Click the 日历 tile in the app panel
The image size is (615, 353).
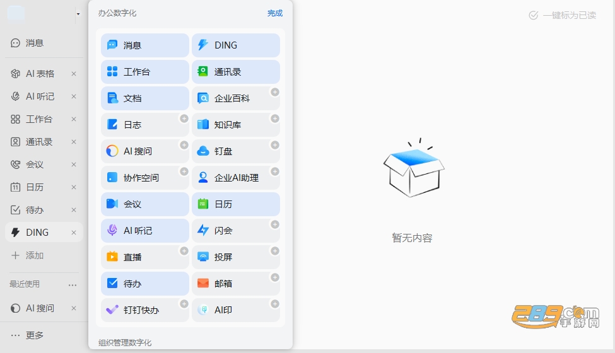pos(236,204)
